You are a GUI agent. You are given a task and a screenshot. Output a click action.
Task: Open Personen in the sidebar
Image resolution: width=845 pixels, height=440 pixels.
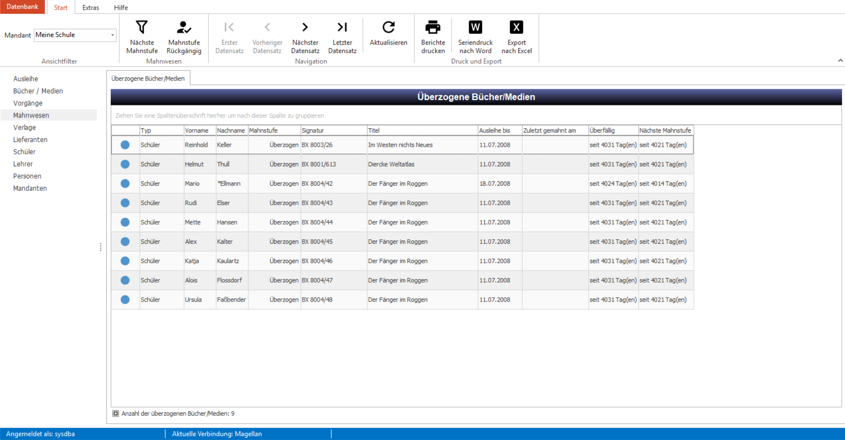(27, 176)
